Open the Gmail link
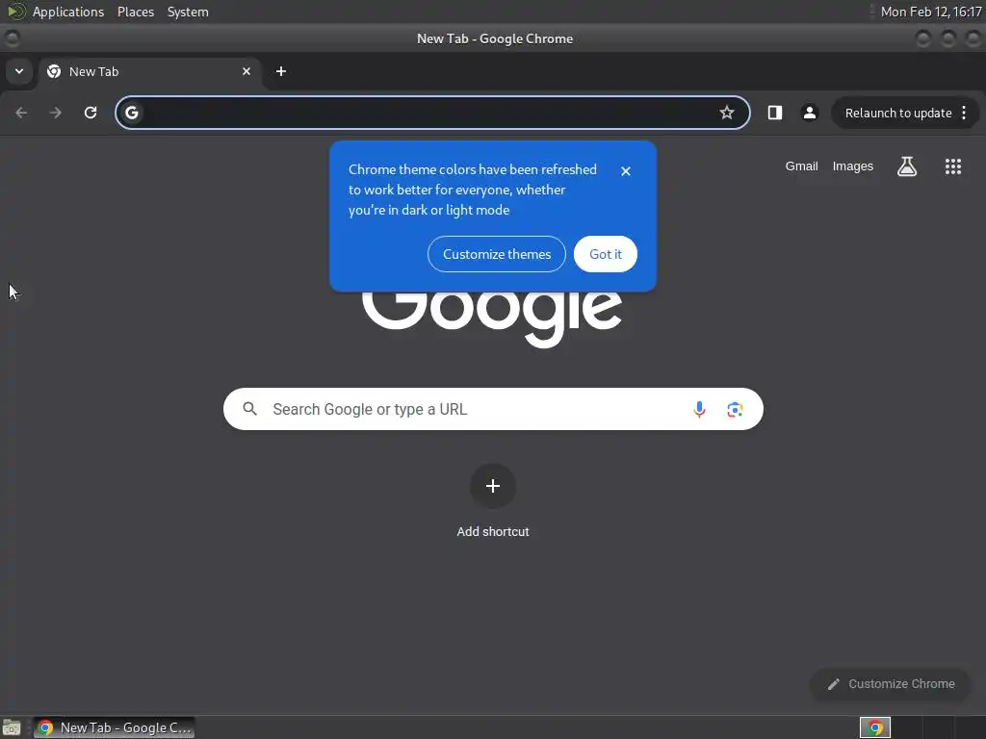 [801, 166]
